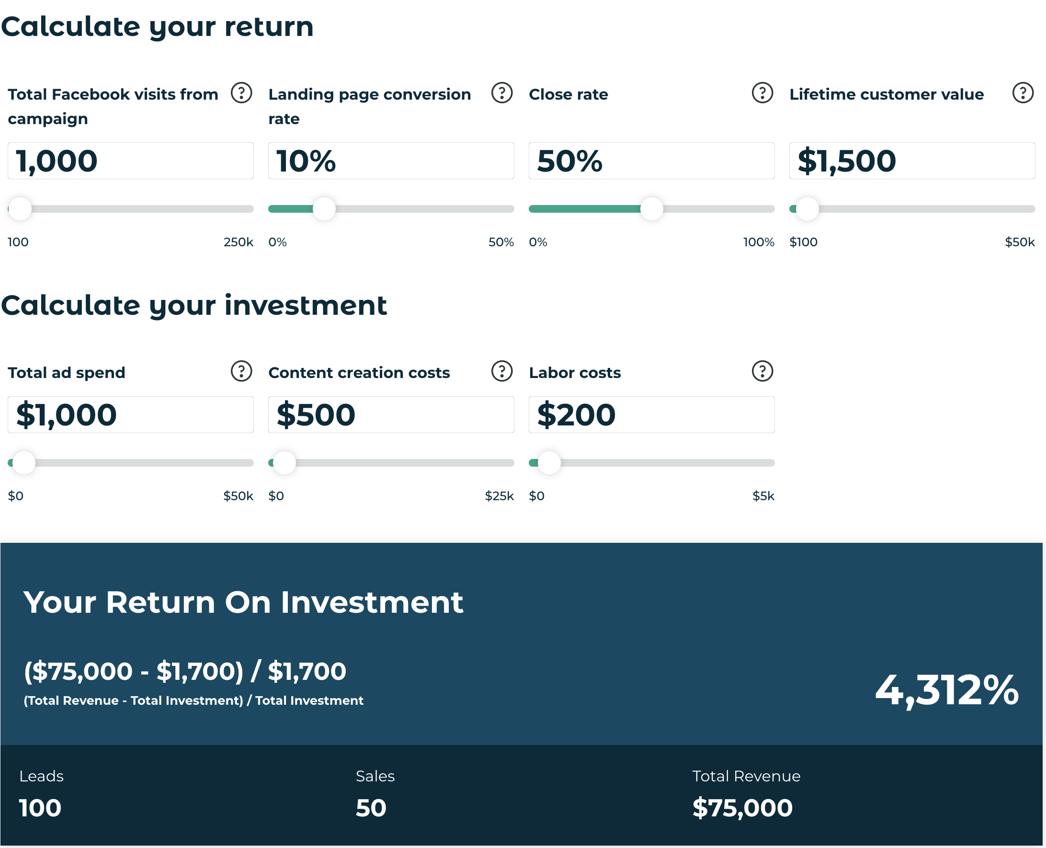Viewport: 1046px width, 848px height.
Task: Focus the Content creation costs $500 field
Action: pos(391,415)
